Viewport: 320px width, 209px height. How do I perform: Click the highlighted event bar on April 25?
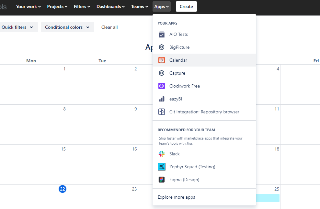tap(268, 198)
